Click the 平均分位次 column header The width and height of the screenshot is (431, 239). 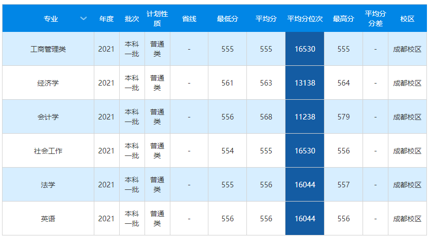tap(305, 19)
